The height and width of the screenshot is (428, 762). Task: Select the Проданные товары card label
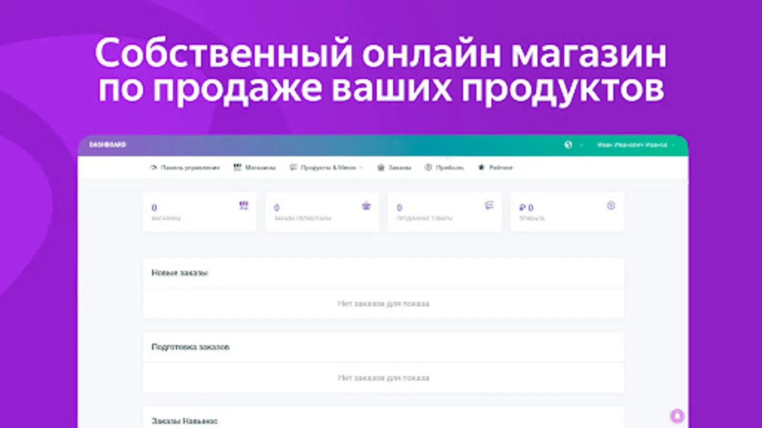pos(424,218)
